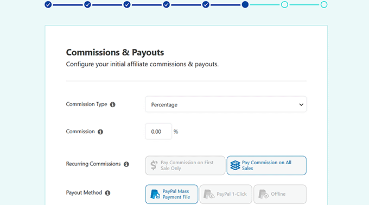Select Pay Commission on All Sales

pyautogui.click(x=266, y=165)
